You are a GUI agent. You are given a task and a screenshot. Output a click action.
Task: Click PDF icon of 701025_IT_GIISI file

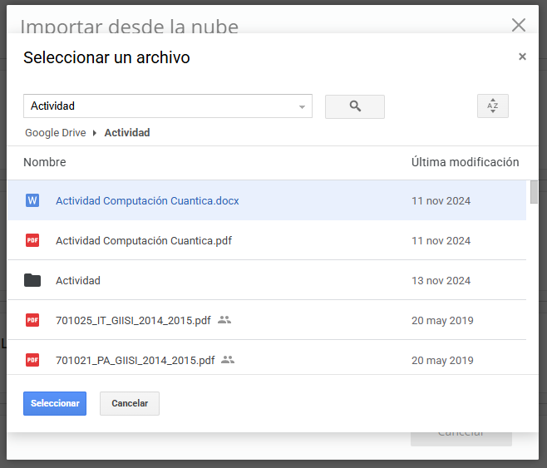(32, 320)
